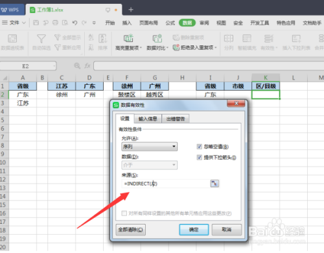Click cell G2 containing 越秀区
324x253 pixels.
[155, 94]
